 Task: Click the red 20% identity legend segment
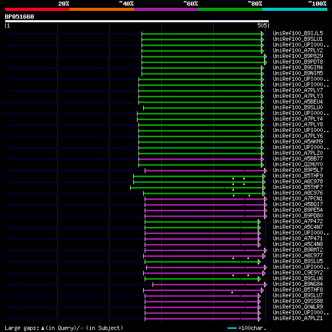[x=37, y=9]
